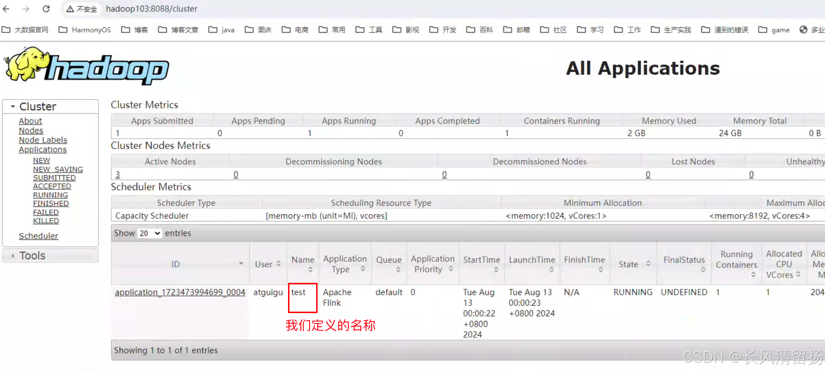
Task: Sort table by Application Type column
Action: [x=345, y=264]
